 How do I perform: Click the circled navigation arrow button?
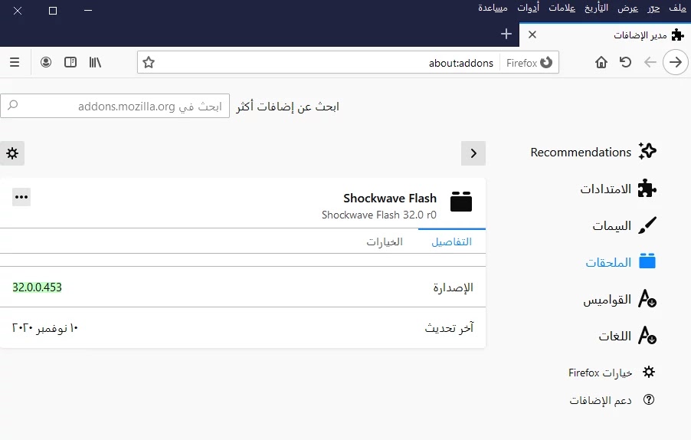pos(676,62)
